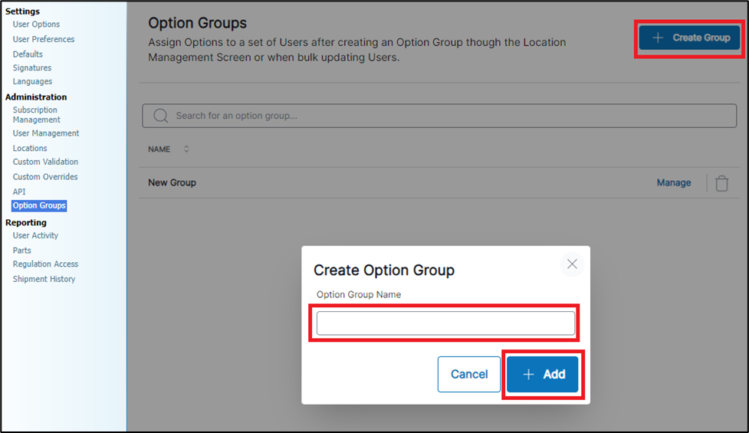The height and width of the screenshot is (433, 749).
Task: Delete New Group with trash icon
Action: click(721, 183)
